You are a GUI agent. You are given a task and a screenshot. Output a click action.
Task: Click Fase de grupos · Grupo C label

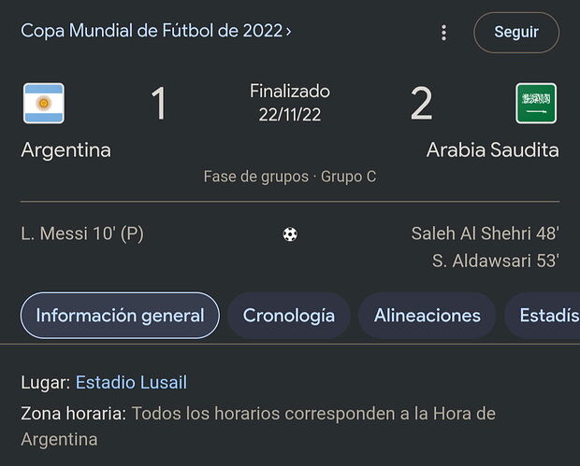(290, 177)
